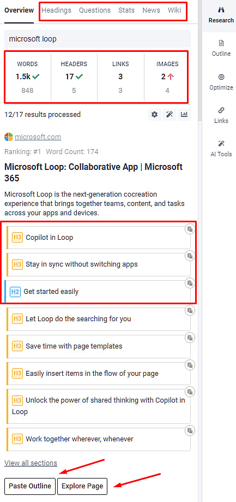
Task: Switch to the Wiki tab
Action: click(x=174, y=10)
